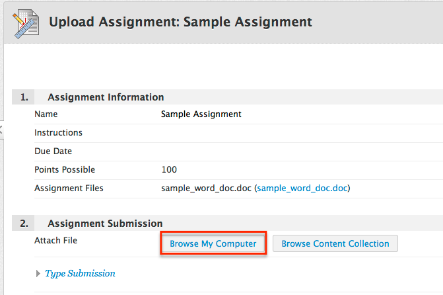Click the Upload Assignment page icon
This screenshot has width=443, height=295.
coord(25,24)
